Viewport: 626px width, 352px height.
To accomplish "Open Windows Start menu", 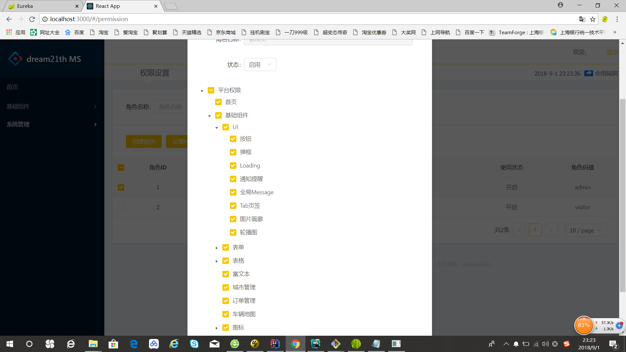I will 10,344.
